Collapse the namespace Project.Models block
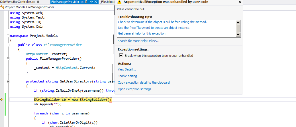The width and height of the screenshot is (296, 127). (8, 36)
